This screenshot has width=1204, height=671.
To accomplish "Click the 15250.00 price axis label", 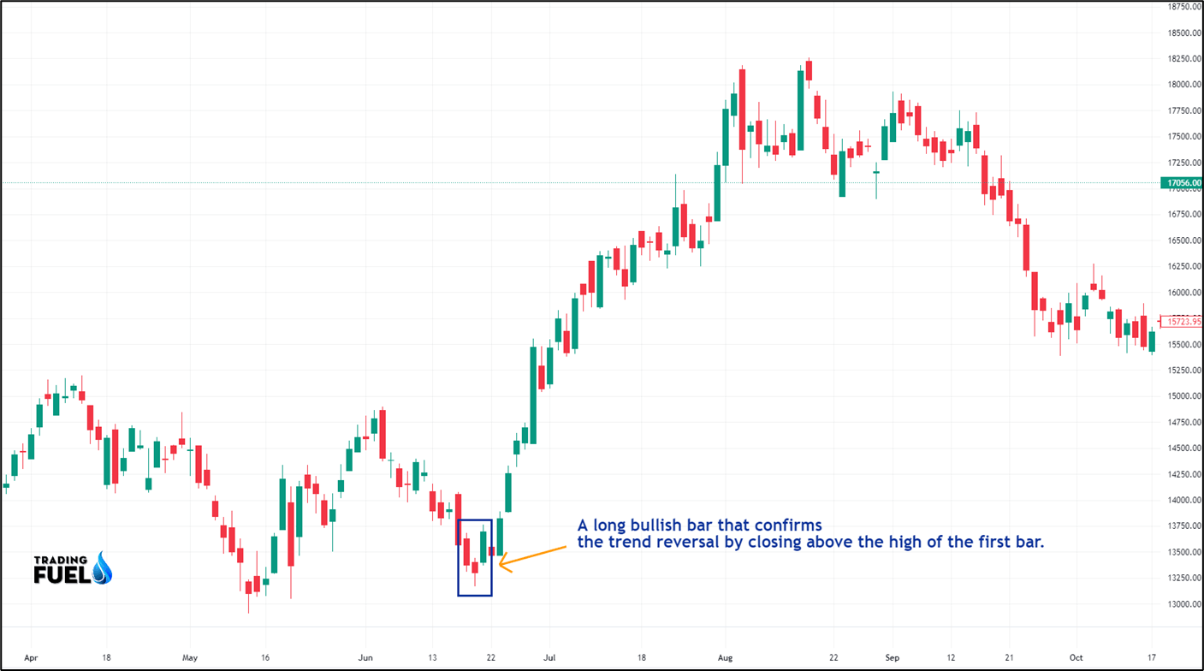I will click(1184, 371).
